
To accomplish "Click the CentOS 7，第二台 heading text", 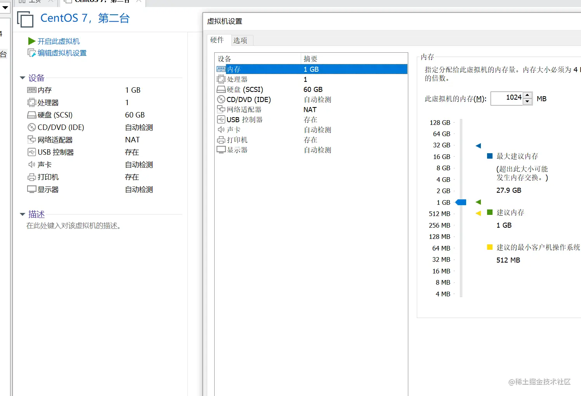I will pyautogui.click(x=85, y=18).
